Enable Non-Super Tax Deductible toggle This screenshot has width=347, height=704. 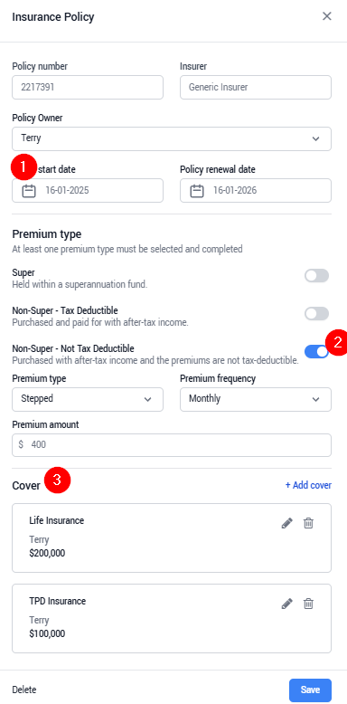click(x=316, y=313)
